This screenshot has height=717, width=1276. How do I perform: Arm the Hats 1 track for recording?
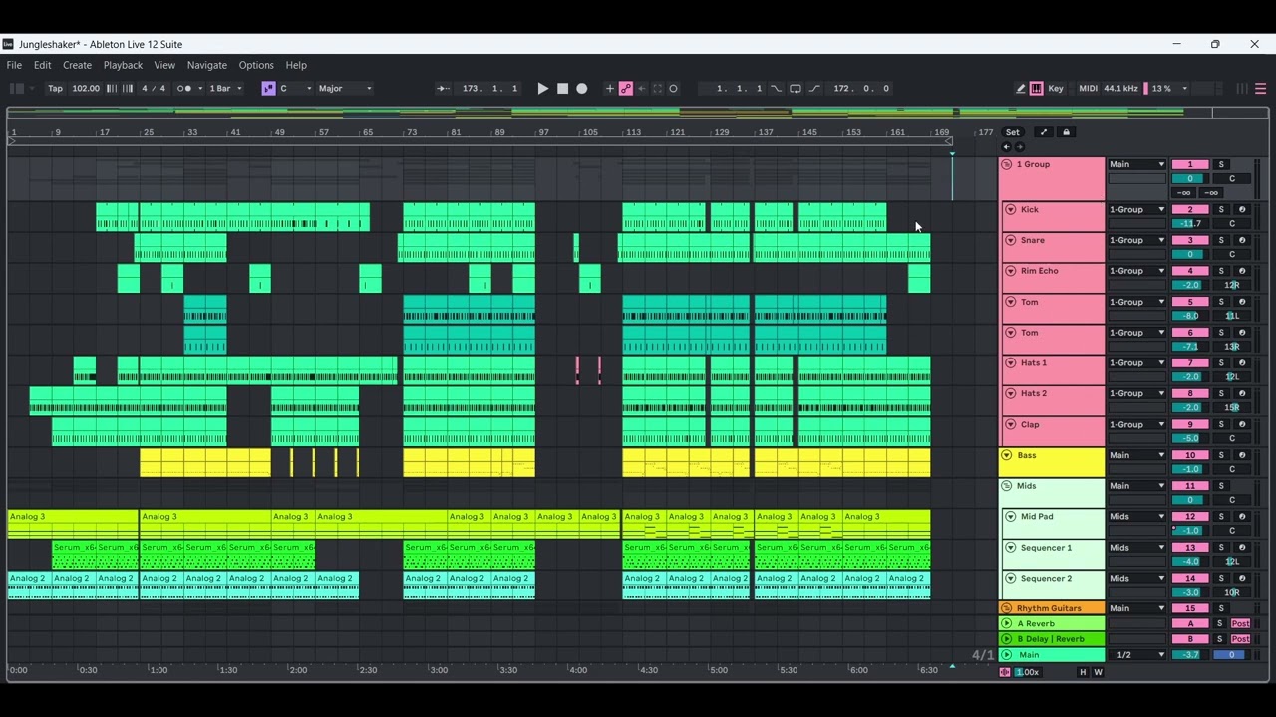tap(1242, 363)
